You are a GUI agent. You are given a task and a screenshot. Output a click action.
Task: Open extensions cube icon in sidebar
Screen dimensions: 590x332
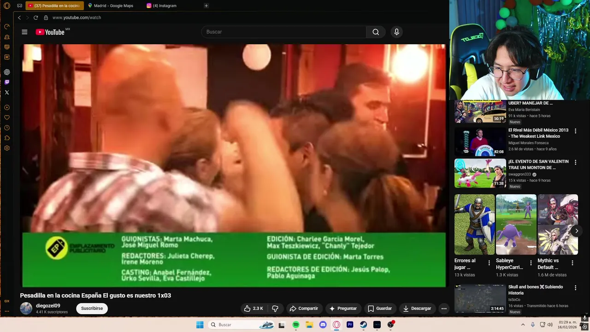pos(7,138)
